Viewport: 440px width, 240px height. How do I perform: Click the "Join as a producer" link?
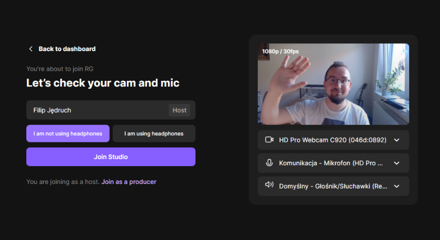(129, 182)
